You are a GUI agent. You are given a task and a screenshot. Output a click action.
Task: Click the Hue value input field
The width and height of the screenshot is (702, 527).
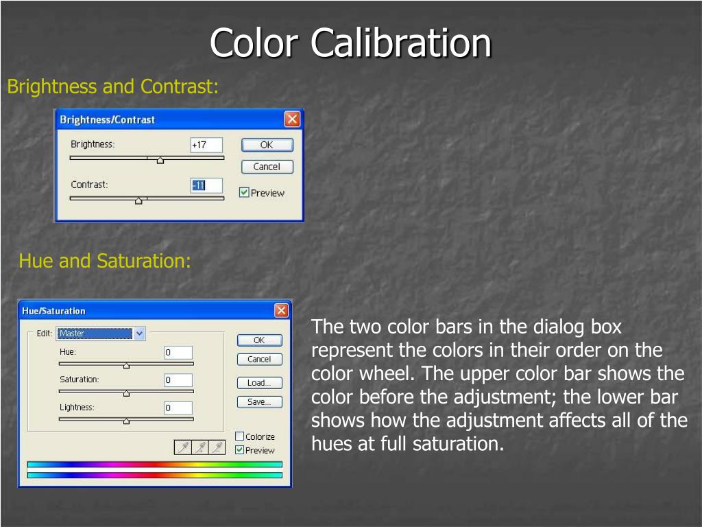[x=178, y=353]
